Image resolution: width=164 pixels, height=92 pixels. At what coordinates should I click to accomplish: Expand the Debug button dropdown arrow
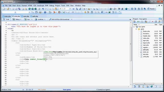[21, 19]
